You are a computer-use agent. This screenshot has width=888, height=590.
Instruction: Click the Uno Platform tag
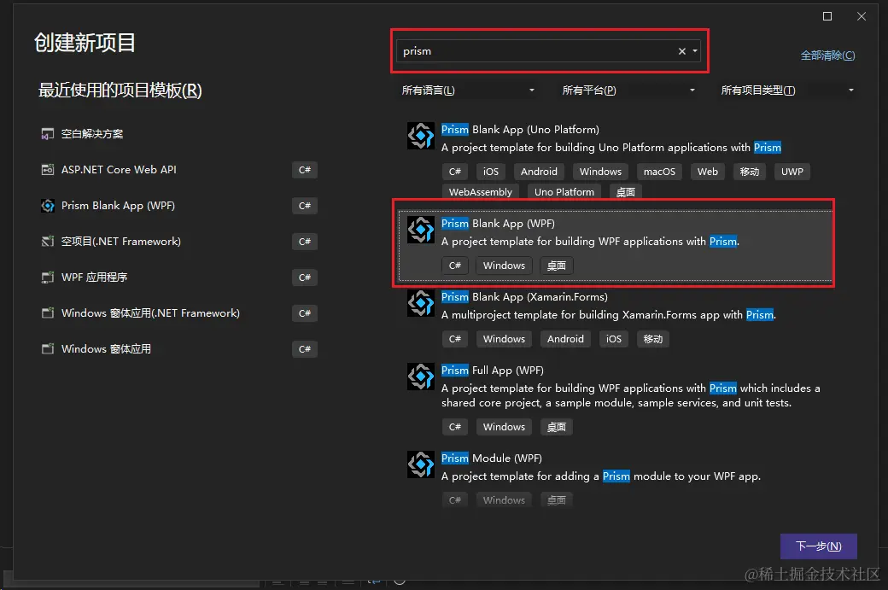click(x=564, y=192)
